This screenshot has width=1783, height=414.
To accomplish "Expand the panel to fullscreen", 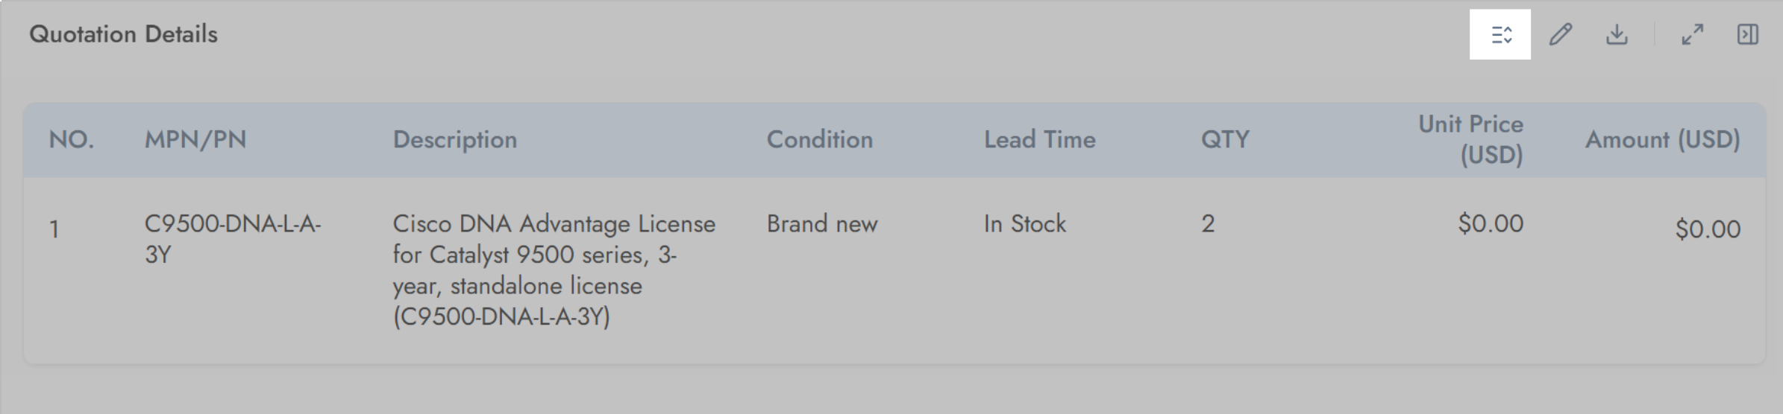I will coord(1692,35).
